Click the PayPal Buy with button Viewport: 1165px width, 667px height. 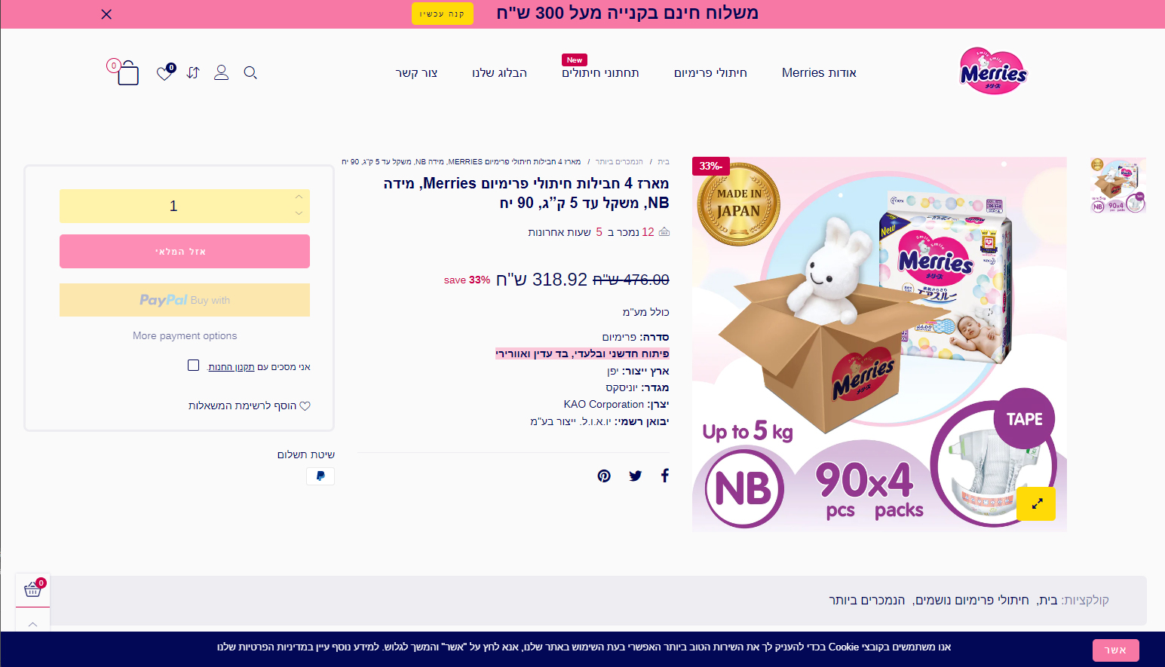tap(185, 300)
